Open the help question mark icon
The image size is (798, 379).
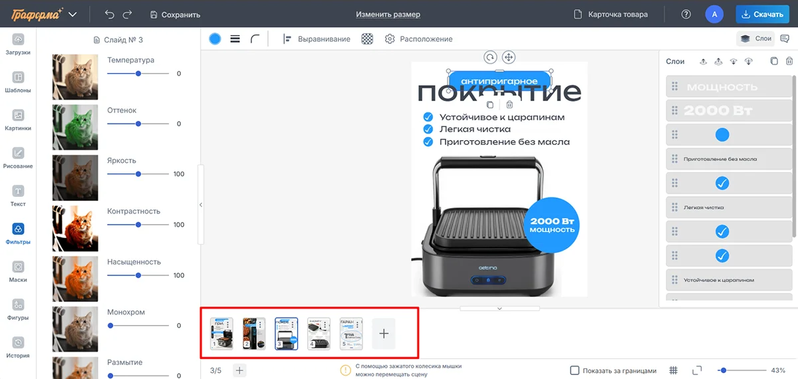[x=686, y=14]
